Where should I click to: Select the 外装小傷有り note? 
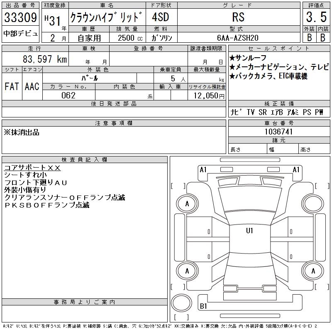click(25, 190)
